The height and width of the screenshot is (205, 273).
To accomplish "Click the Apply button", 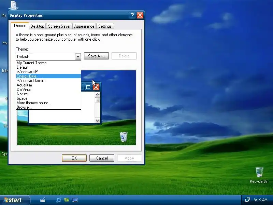I will [129, 158].
